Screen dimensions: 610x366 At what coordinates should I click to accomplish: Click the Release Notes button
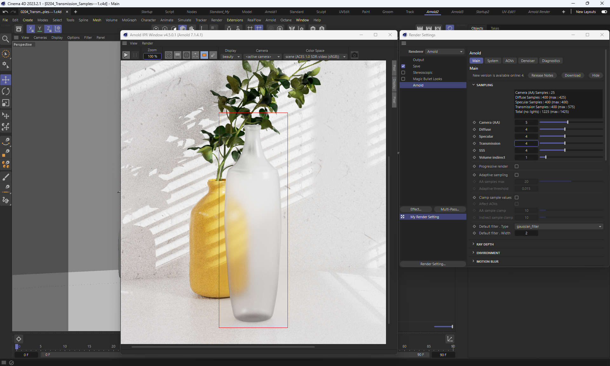click(x=542, y=75)
